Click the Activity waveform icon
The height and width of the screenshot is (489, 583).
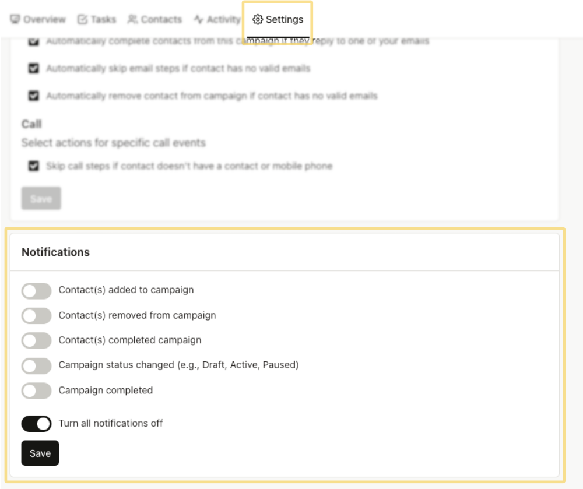pos(198,19)
